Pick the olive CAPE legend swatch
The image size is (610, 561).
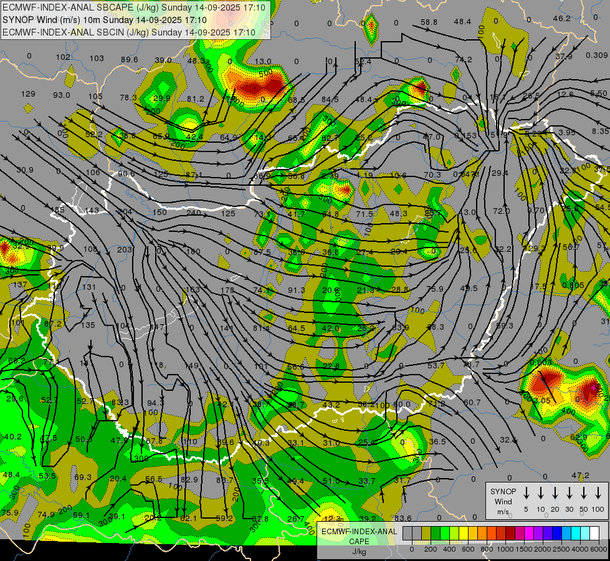click(426, 533)
